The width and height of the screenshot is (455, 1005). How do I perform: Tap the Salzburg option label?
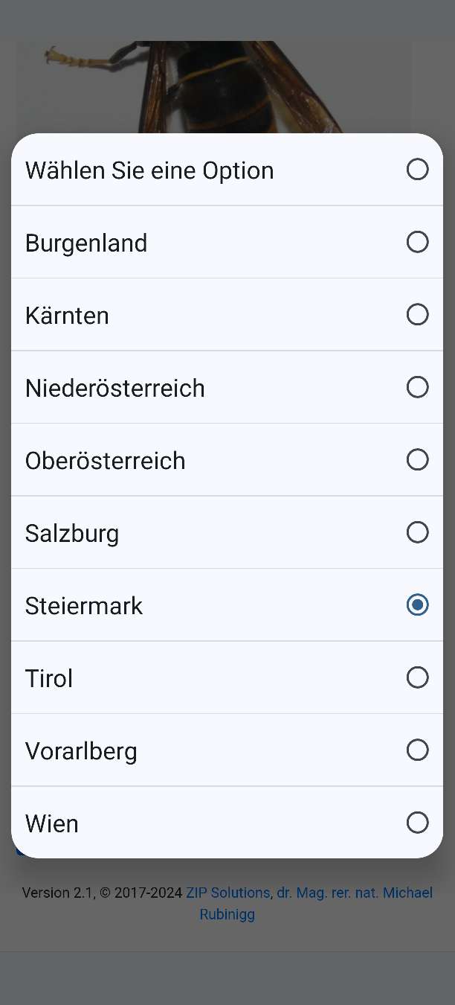(x=71, y=532)
